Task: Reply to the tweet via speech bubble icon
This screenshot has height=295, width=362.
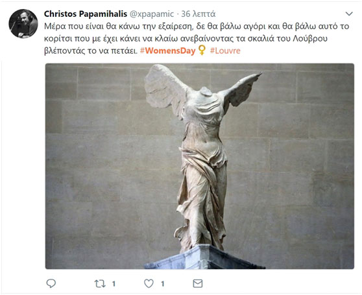Action: click(x=51, y=283)
